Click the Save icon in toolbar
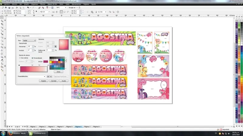This screenshot has width=243, height=136. click(9, 8)
